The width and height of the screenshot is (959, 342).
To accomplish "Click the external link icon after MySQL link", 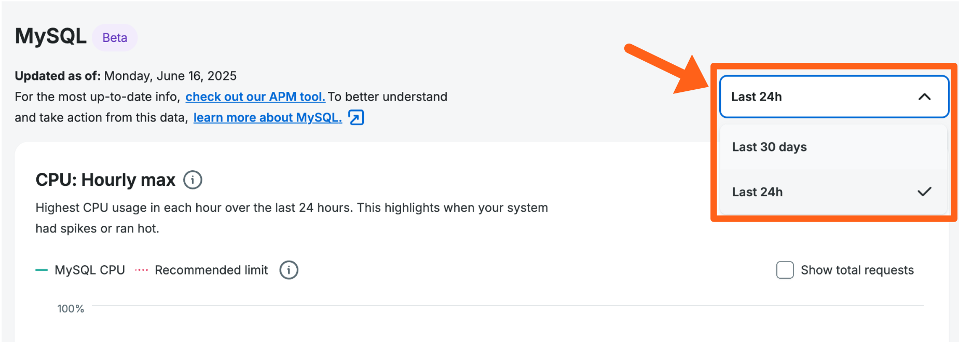I will click(x=356, y=118).
